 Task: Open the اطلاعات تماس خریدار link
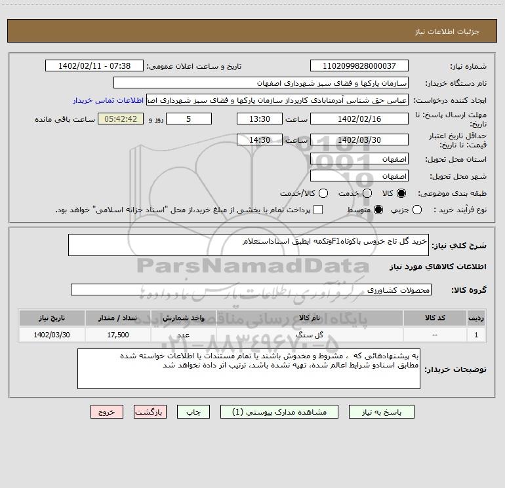click(108, 100)
